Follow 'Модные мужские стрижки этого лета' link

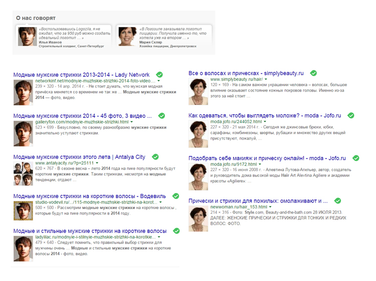pos(79,157)
